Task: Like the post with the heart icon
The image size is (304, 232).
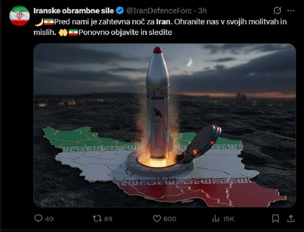Action: 157,219
